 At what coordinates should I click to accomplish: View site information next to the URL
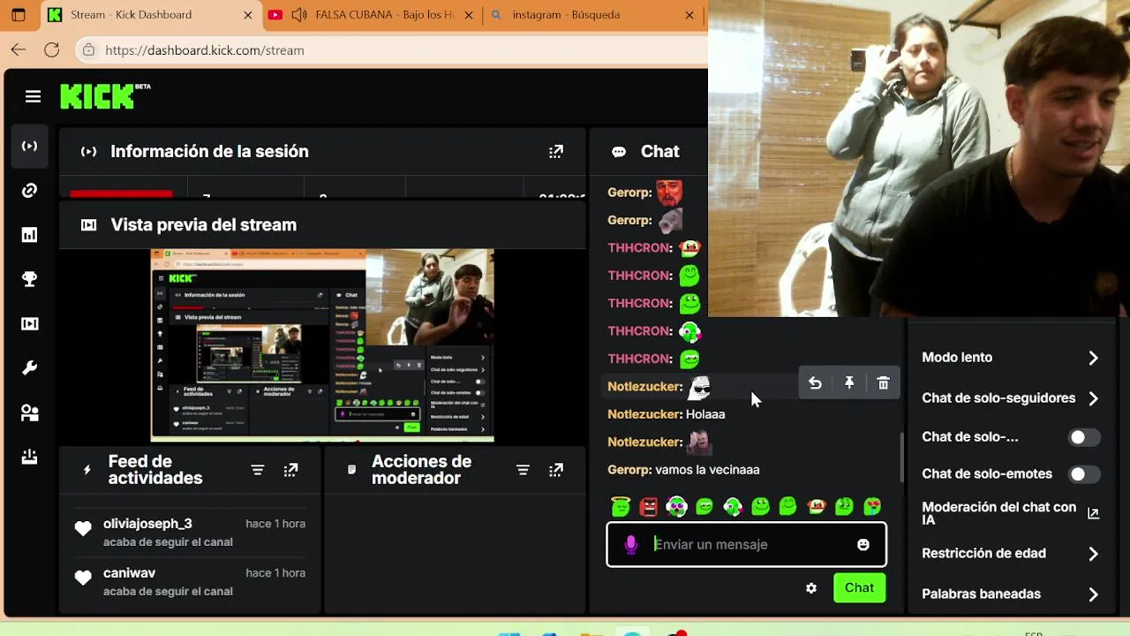coord(88,50)
